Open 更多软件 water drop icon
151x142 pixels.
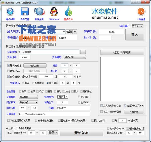(x=68, y=11)
